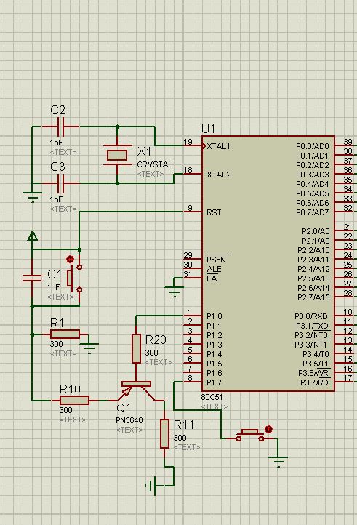Click the 300 value under R1
Image resolution: width=357 pixels, height=525 pixels.
[x=56, y=344]
